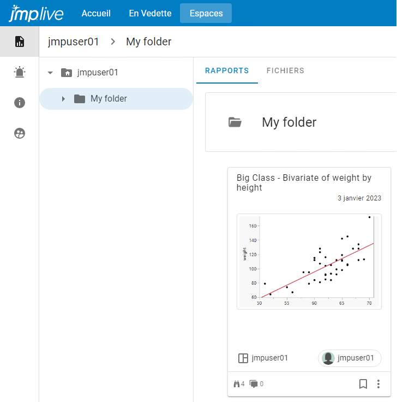The width and height of the screenshot is (397, 402).
Task: Select My folder in the tree
Action: tap(109, 99)
